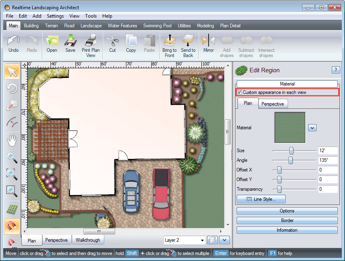Click the ruler origin crosshair icon

point(24,65)
